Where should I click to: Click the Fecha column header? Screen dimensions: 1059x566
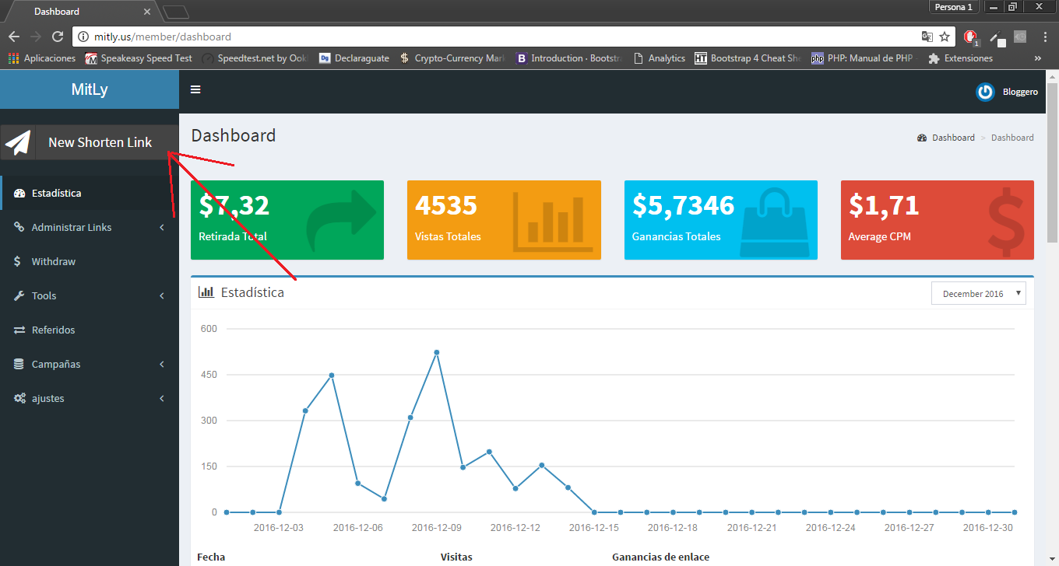point(211,557)
